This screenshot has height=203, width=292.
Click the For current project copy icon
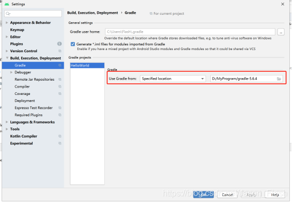[x=151, y=13]
